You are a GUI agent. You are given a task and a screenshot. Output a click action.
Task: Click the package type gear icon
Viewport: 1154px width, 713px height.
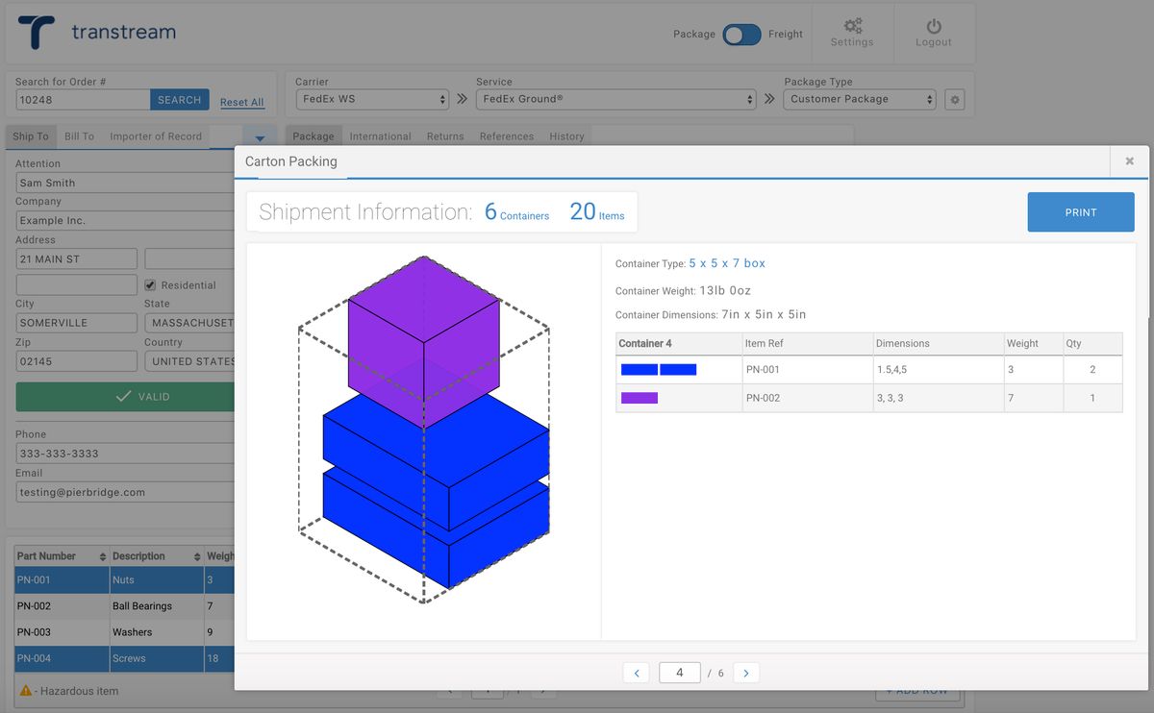pos(954,99)
